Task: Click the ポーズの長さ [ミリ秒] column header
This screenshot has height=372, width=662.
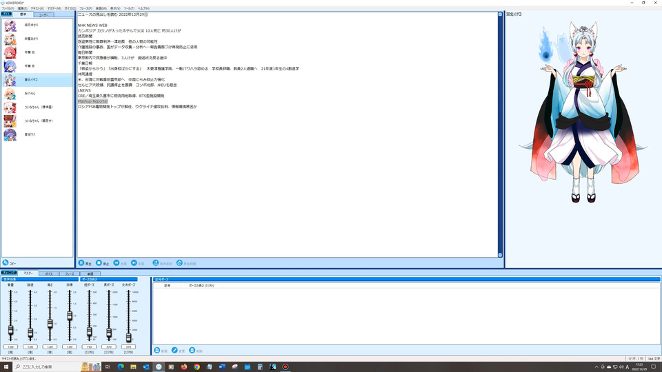Action: pos(201,285)
